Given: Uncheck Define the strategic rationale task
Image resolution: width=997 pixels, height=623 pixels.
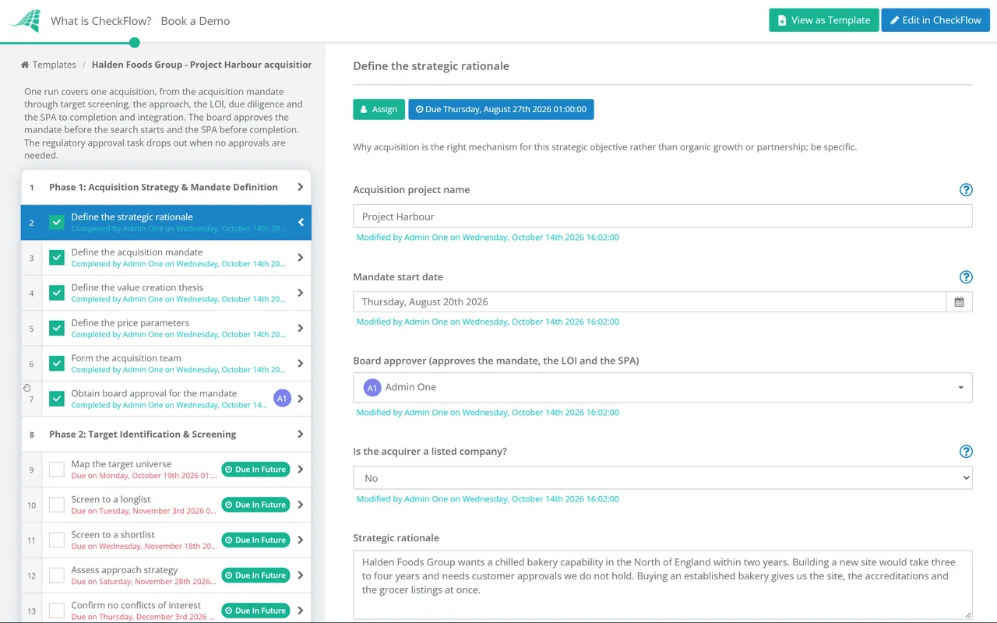Looking at the screenshot, I should point(57,223).
